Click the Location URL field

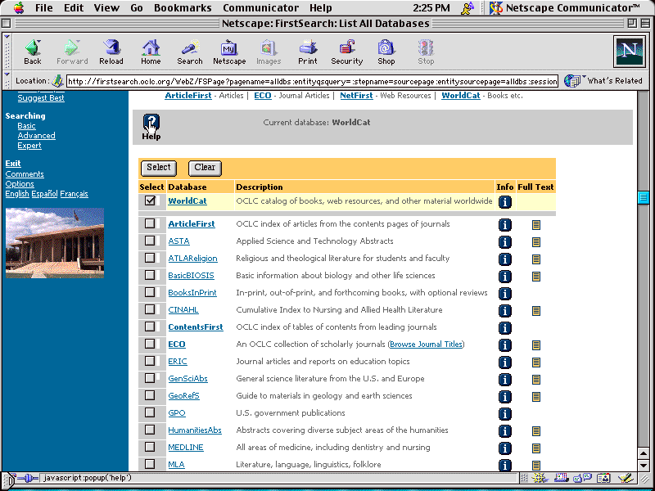pyautogui.click(x=312, y=81)
